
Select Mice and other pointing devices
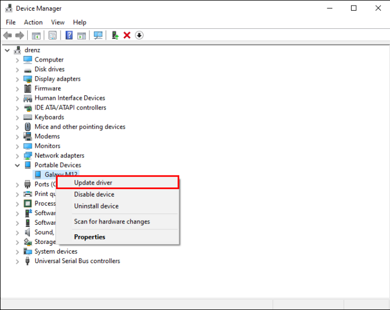[80, 126]
